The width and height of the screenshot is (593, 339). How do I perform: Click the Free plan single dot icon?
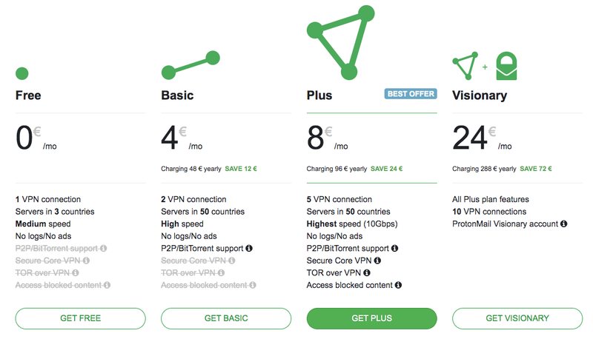click(22, 73)
